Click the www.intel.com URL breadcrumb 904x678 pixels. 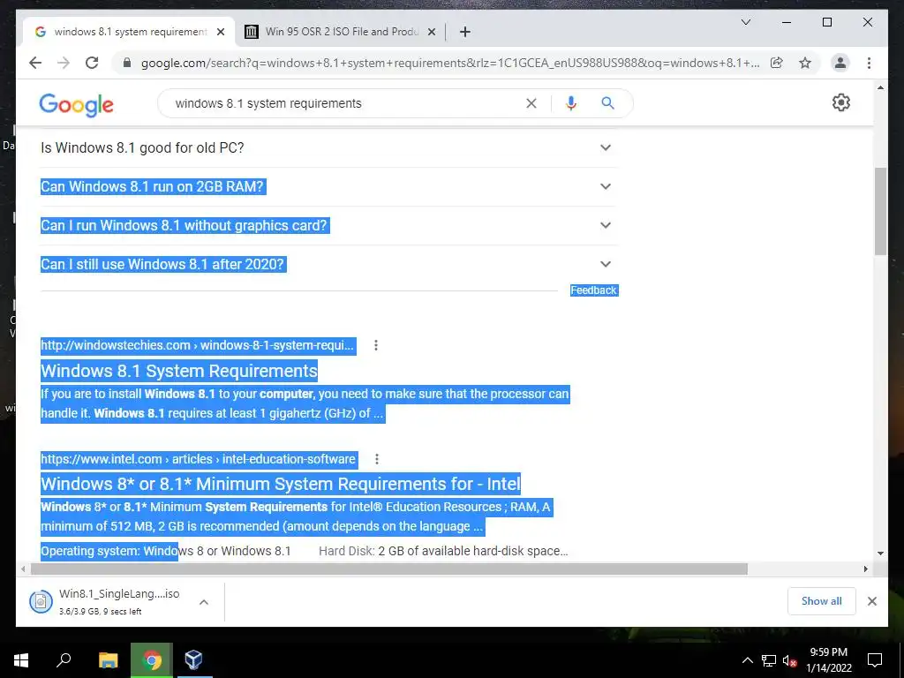point(199,459)
